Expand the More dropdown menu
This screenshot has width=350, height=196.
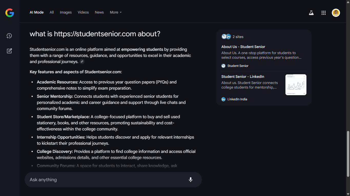[116, 12]
